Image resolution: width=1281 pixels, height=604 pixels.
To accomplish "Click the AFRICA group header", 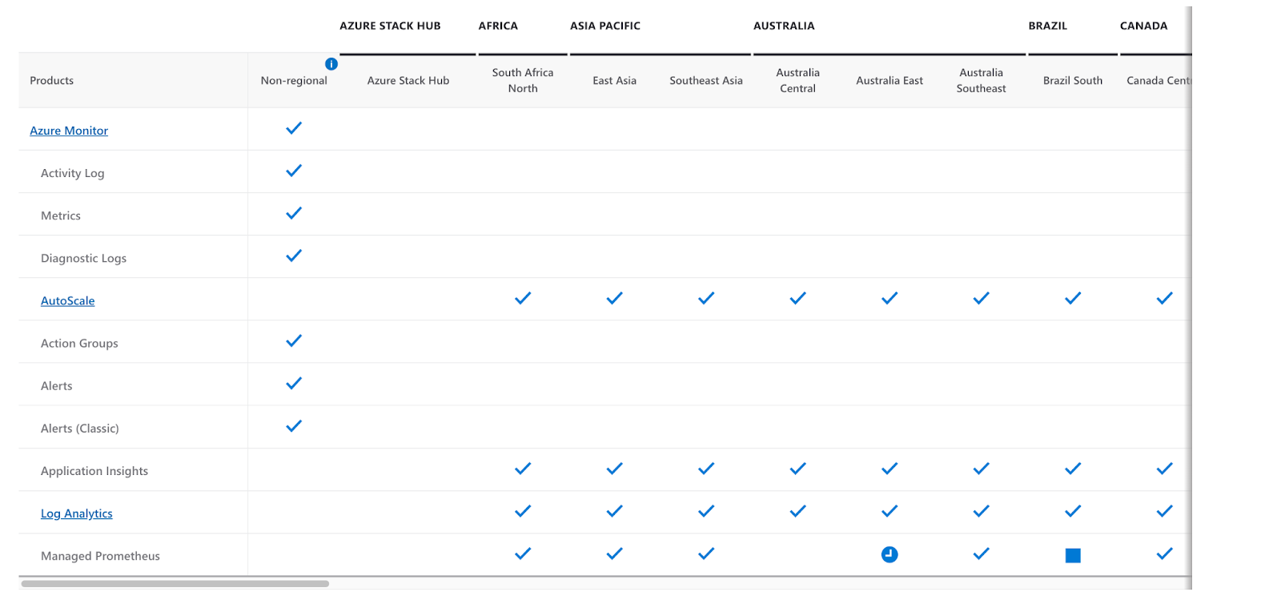I will coord(498,26).
